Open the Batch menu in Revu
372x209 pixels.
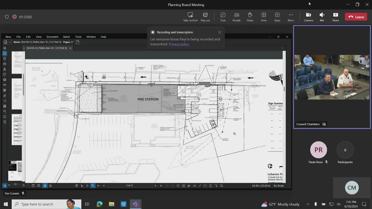click(67, 37)
